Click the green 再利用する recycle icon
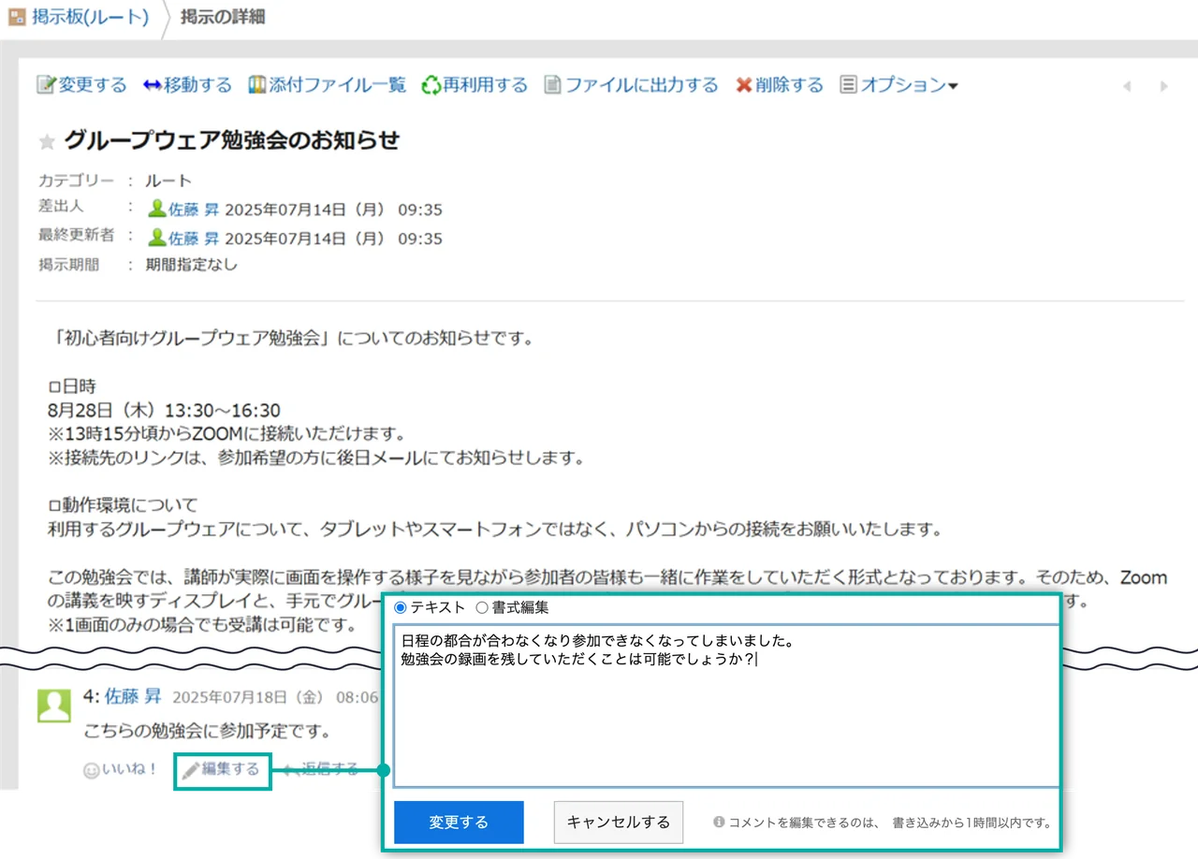This screenshot has height=859, width=1198. pyautogui.click(x=431, y=85)
